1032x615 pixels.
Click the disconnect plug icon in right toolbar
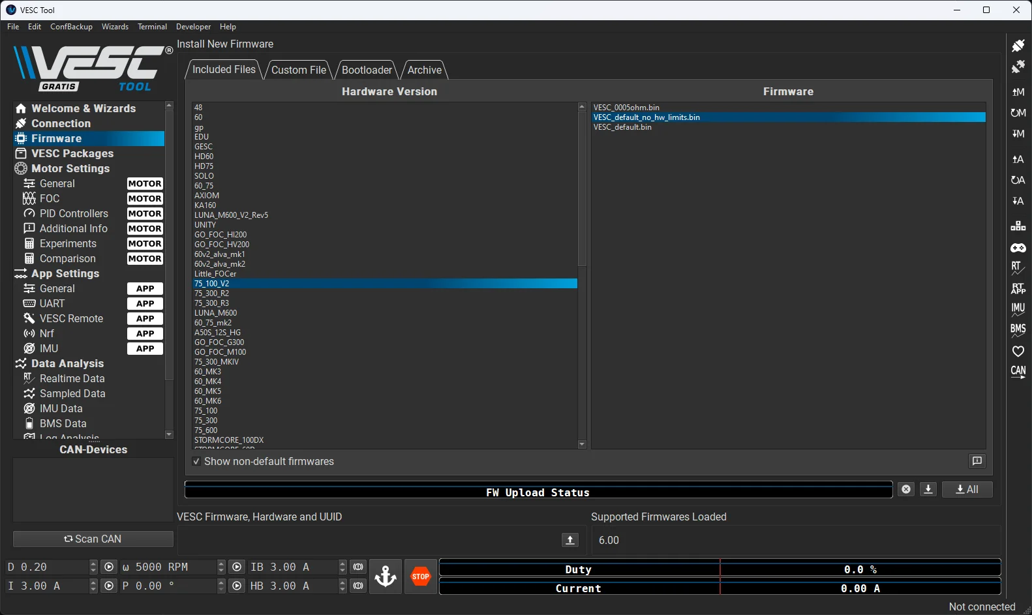(1018, 67)
